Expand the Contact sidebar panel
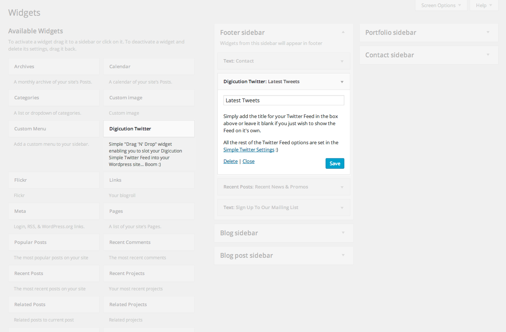The image size is (506, 332). [488, 55]
